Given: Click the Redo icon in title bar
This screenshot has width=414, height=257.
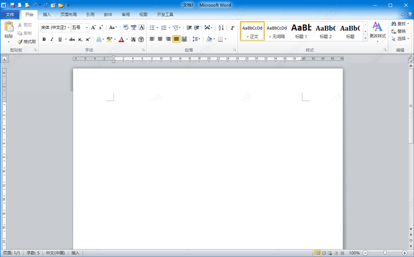Looking at the screenshot, I should click(x=46, y=5).
